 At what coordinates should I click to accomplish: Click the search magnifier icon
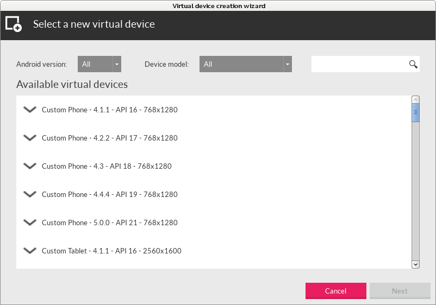click(x=413, y=65)
